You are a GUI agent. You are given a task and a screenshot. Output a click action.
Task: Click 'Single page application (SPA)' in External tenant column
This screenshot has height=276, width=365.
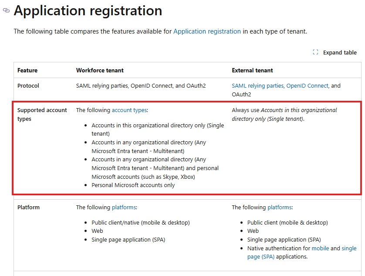click(x=284, y=240)
